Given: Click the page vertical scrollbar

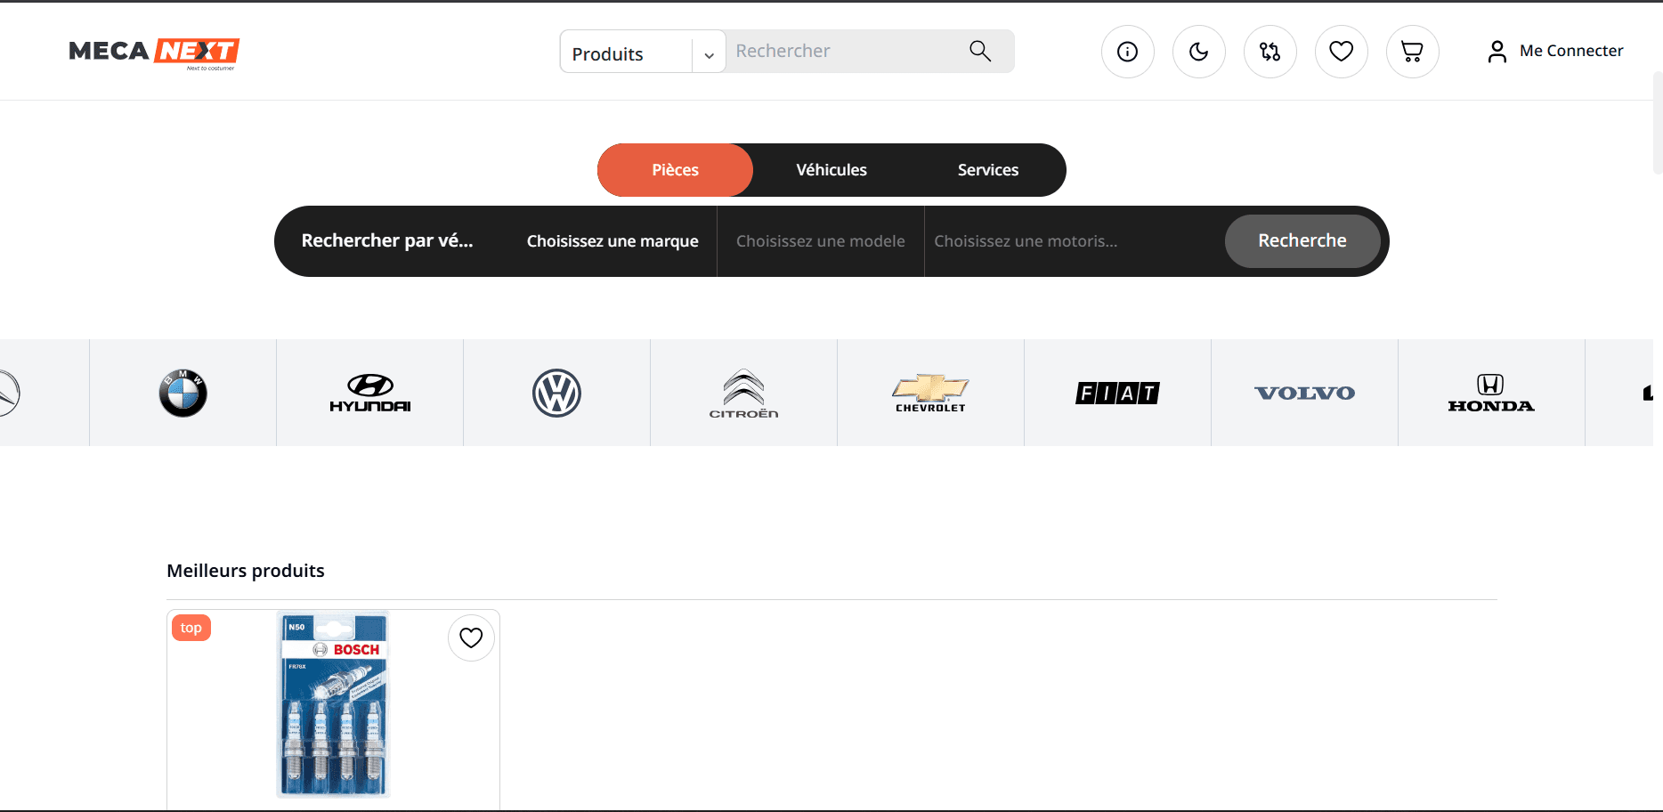Looking at the screenshot, I should (x=1658, y=123).
